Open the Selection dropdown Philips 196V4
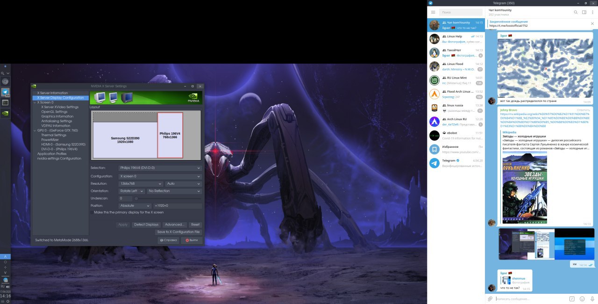Screen dimensions: 598x304 (x=160, y=167)
